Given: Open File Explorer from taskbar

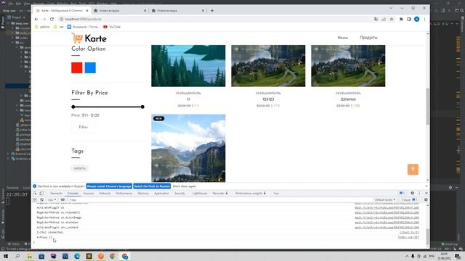Looking at the screenshot, I should tap(29, 256).
